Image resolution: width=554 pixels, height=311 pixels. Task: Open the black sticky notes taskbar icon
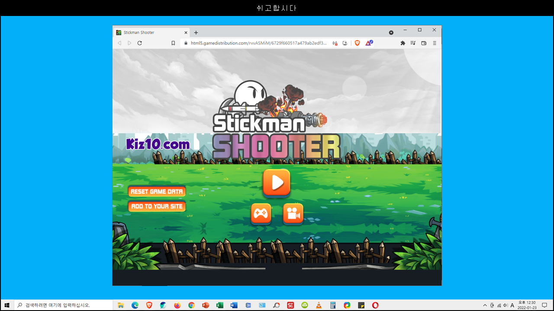[x=361, y=305]
